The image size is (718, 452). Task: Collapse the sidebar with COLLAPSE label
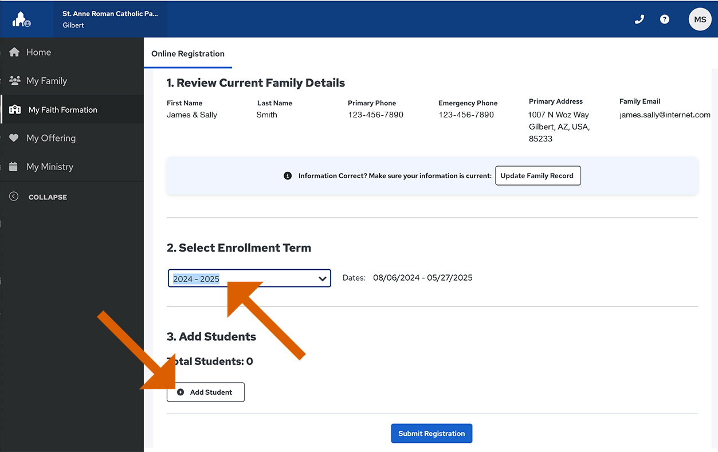[48, 197]
